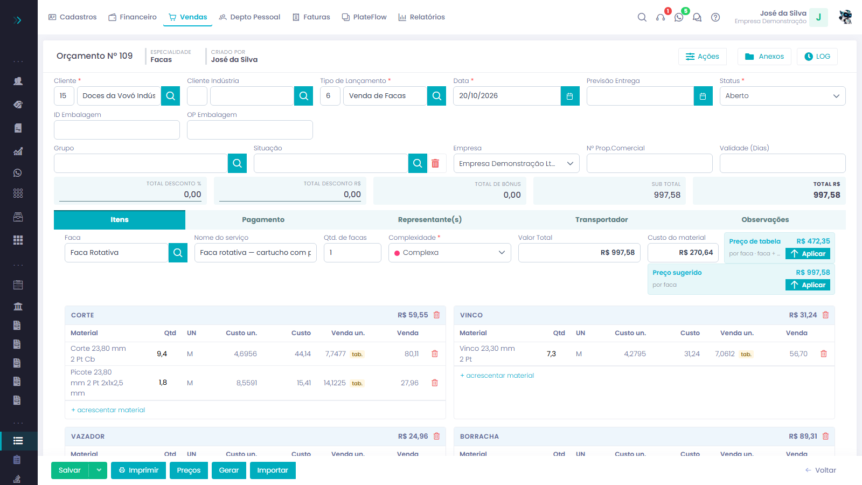
Task: Open the Tipo de Lançamento lookup icon
Action: 437,96
